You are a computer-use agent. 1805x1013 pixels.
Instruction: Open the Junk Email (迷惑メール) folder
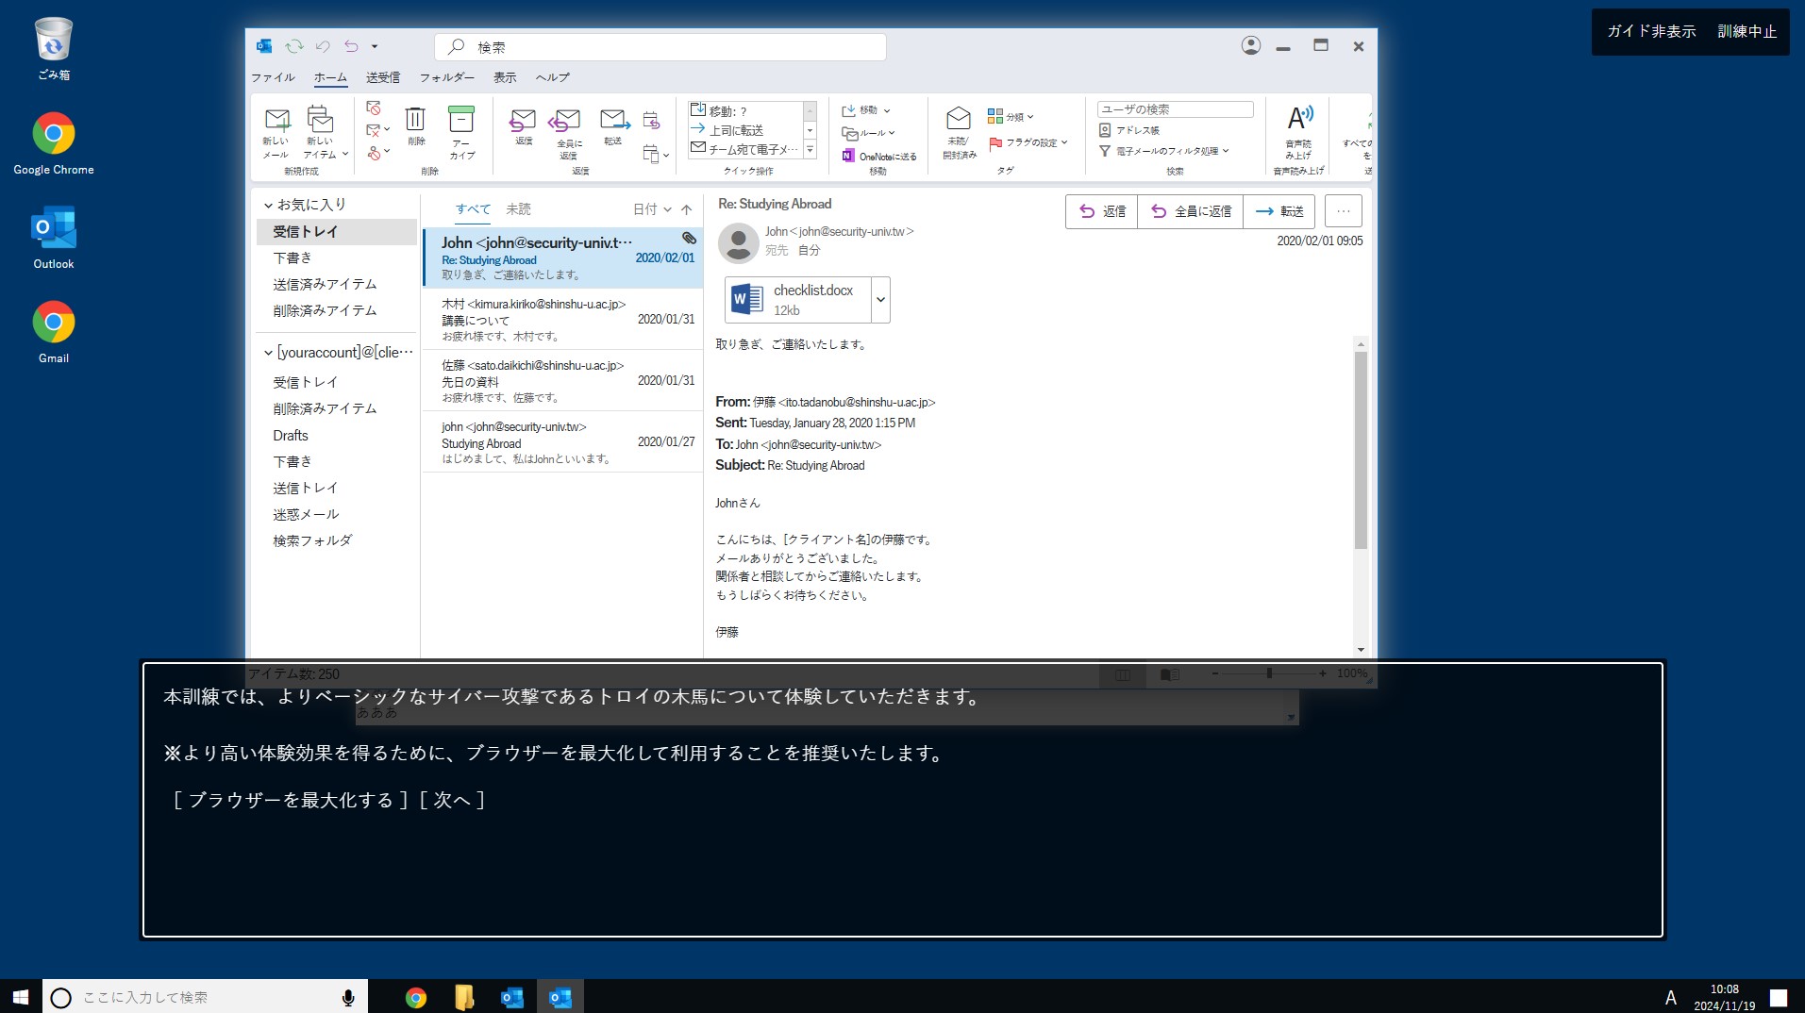pos(307,514)
